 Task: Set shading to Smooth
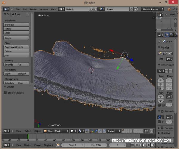[x=10, y=65]
